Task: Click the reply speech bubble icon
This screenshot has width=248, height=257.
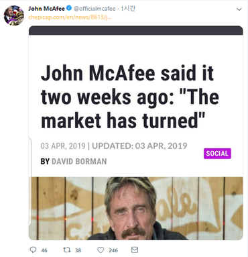Action: (33, 250)
